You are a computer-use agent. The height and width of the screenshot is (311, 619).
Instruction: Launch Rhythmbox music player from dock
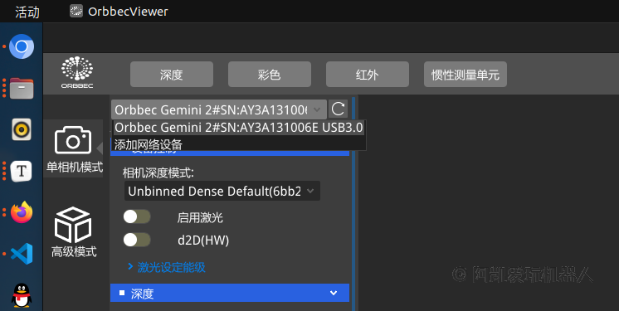point(22,129)
